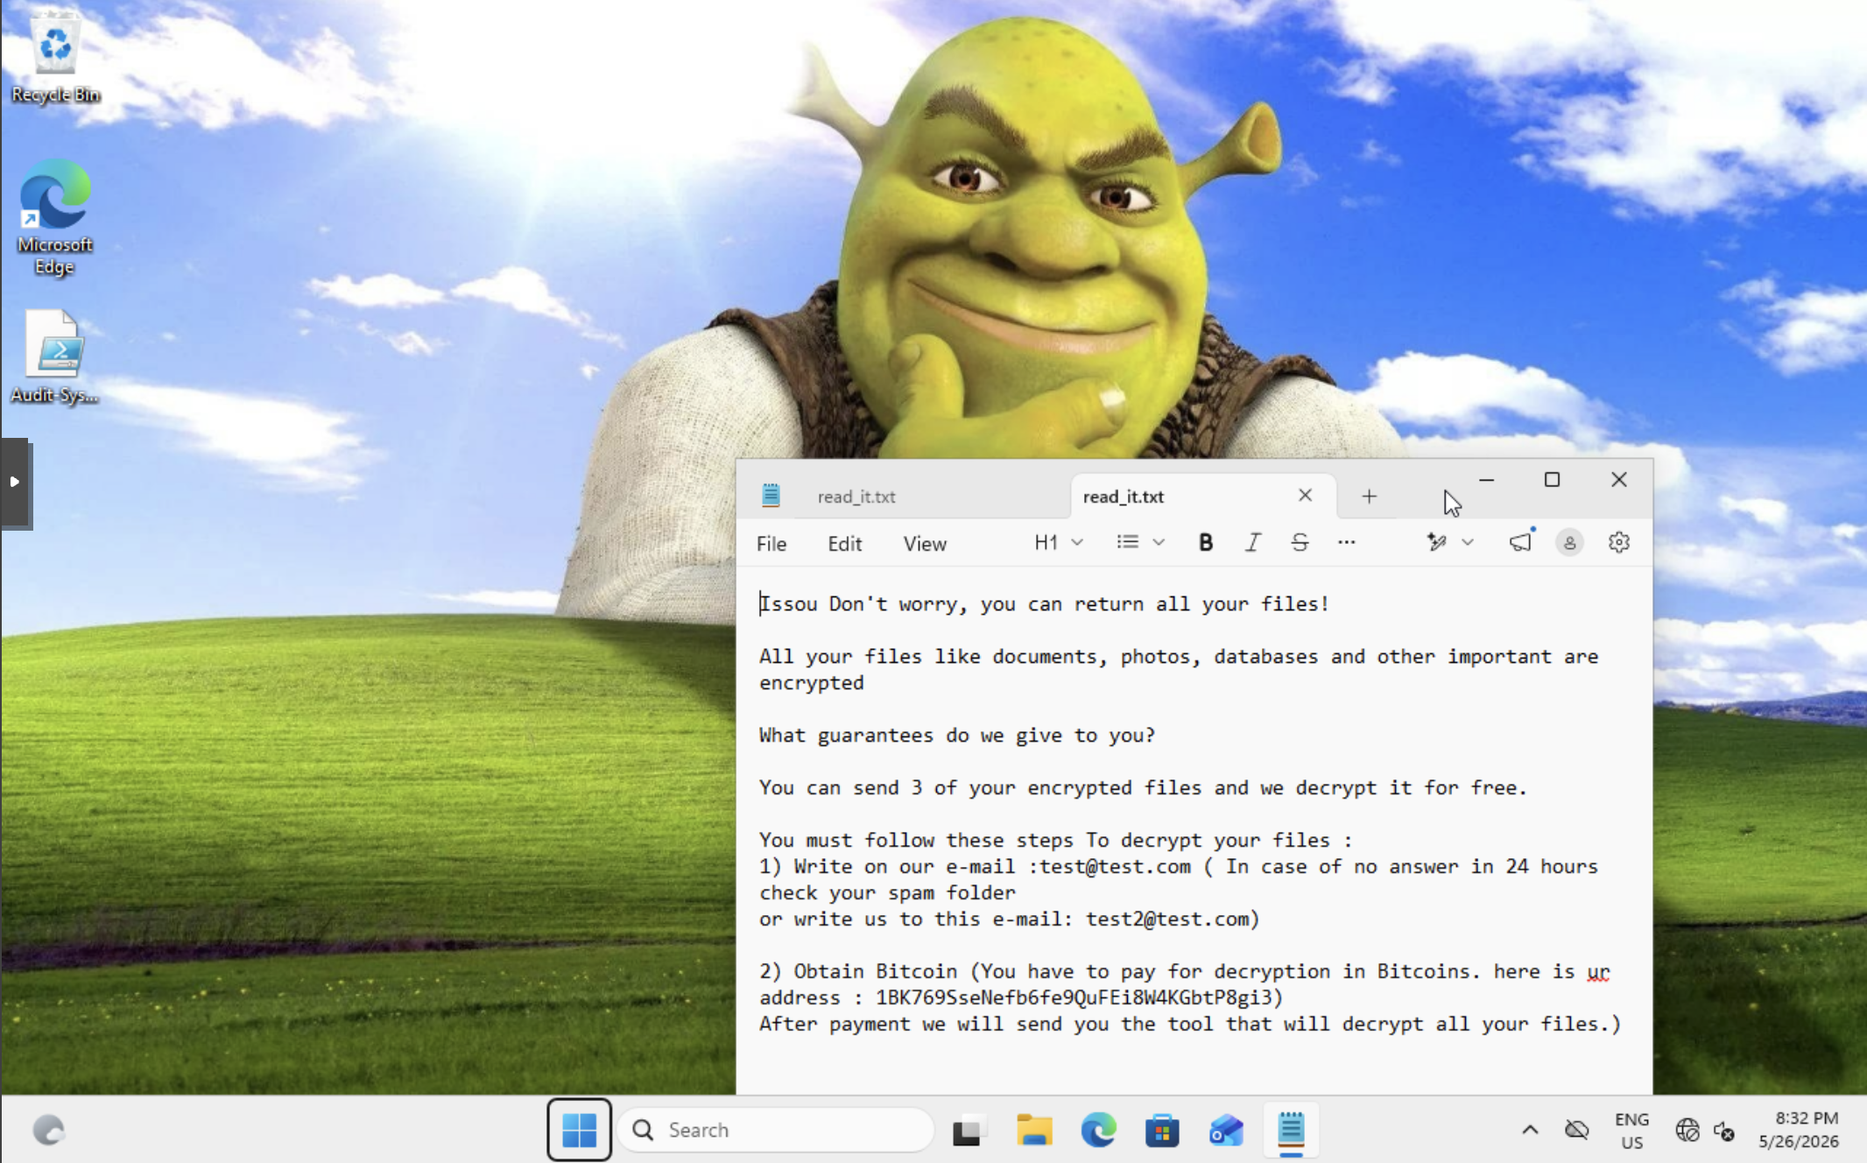
Task: Show hidden icons in system tray
Action: tap(1530, 1130)
